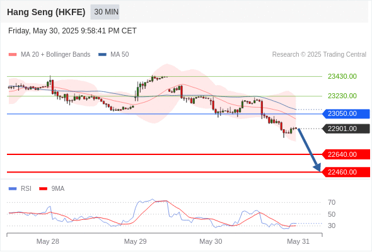Select the 22460.00 red target tag

346,172
